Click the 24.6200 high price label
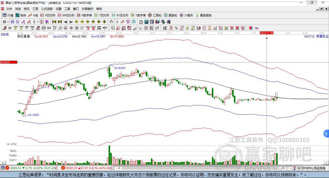 pyautogui.click(x=120, y=68)
